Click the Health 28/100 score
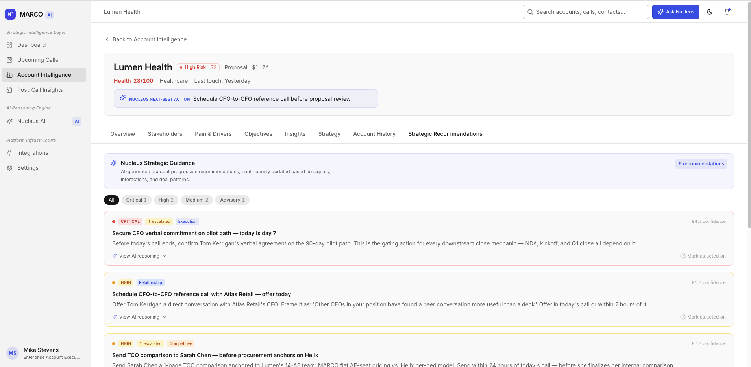Viewport: 751px width, 367px height. pyautogui.click(x=133, y=81)
